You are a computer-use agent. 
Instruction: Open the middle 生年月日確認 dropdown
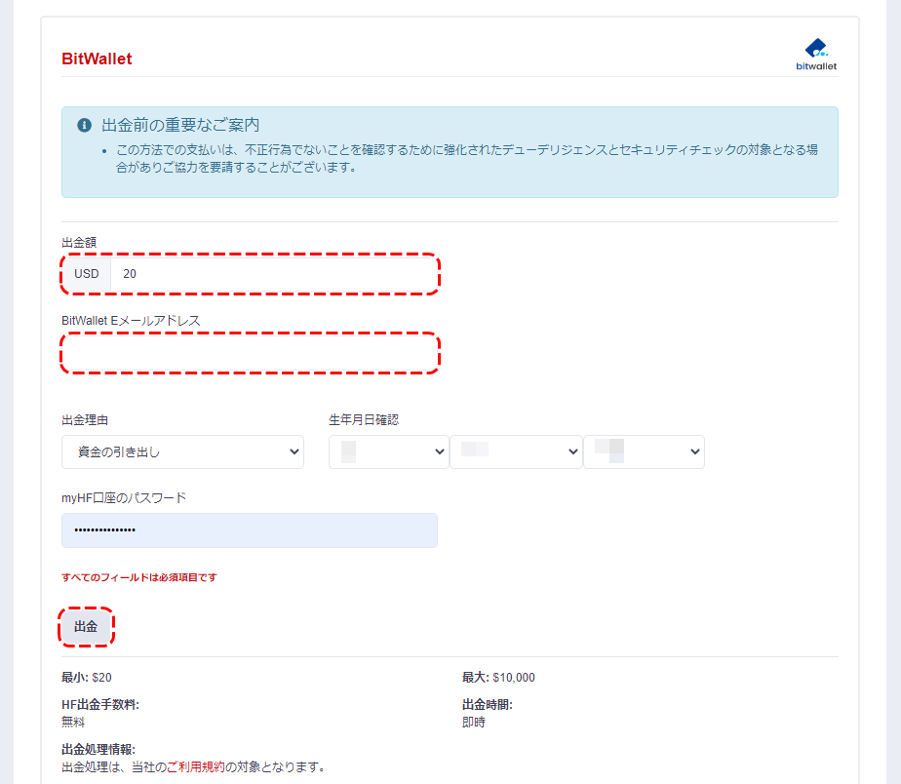516,451
